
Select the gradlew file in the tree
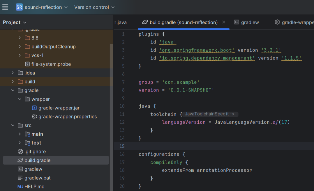coord(33,169)
